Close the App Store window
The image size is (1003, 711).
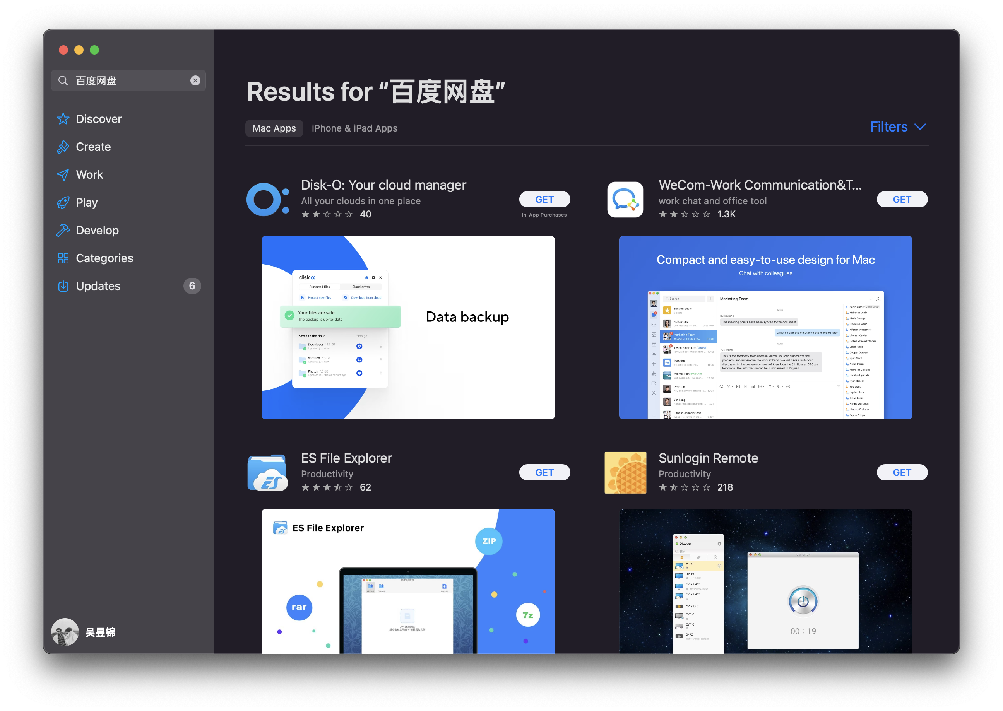pos(63,50)
